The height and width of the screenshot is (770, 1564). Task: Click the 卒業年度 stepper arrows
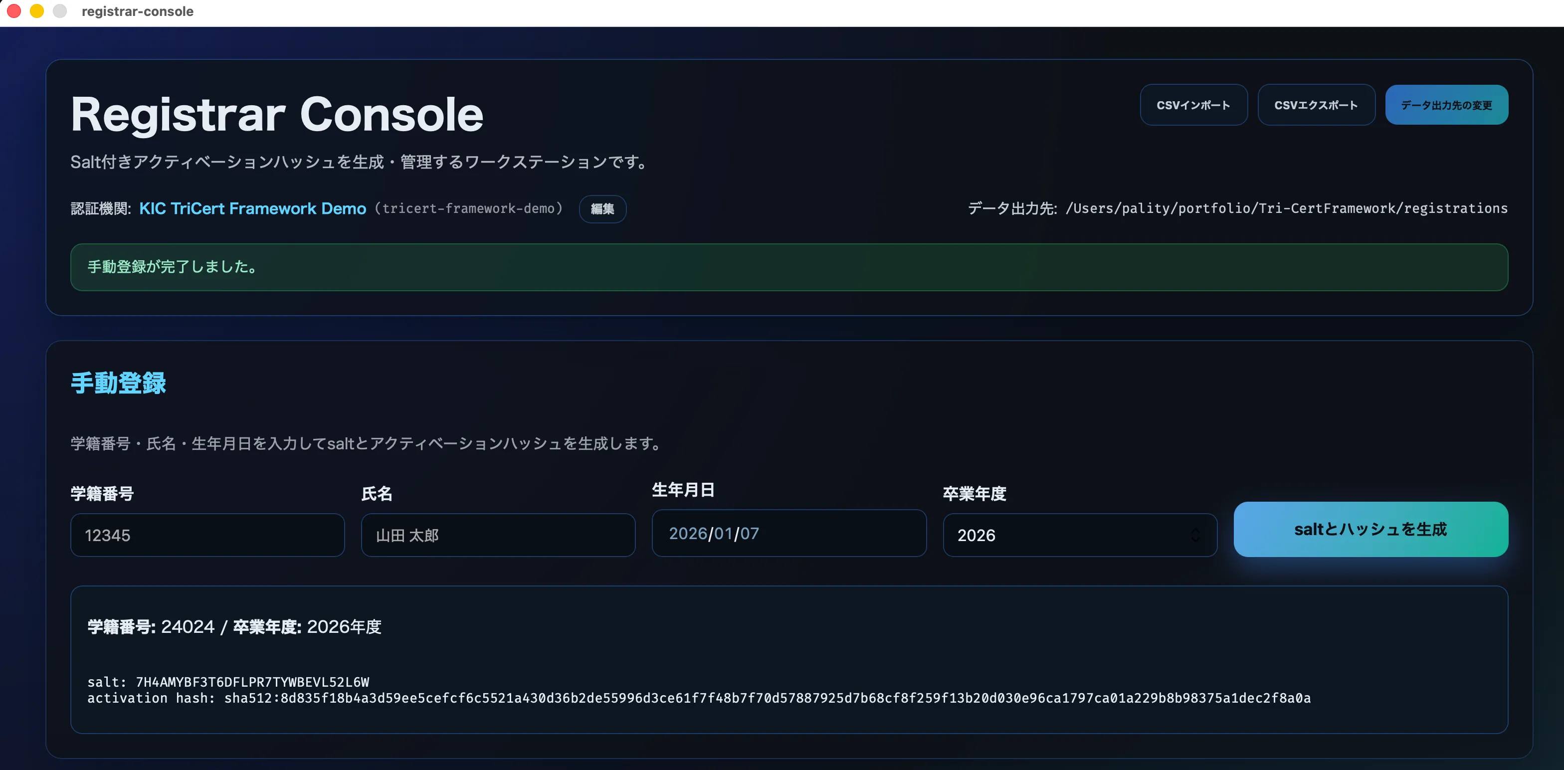(x=1195, y=535)
